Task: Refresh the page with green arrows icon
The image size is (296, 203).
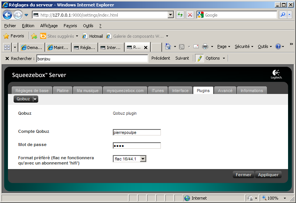Action: coord(180,15)
